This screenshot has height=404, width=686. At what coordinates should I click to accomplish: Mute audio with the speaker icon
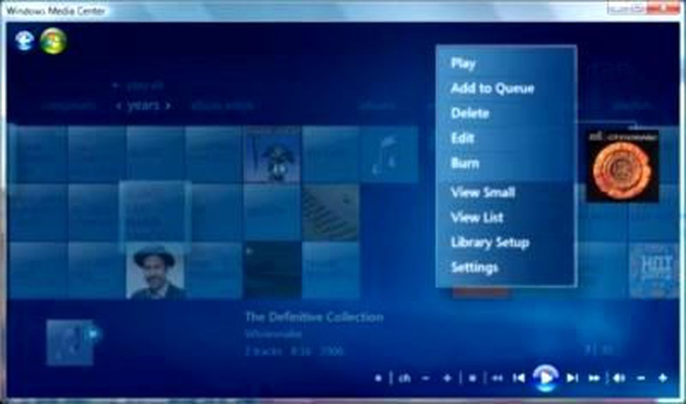[619, 378]
